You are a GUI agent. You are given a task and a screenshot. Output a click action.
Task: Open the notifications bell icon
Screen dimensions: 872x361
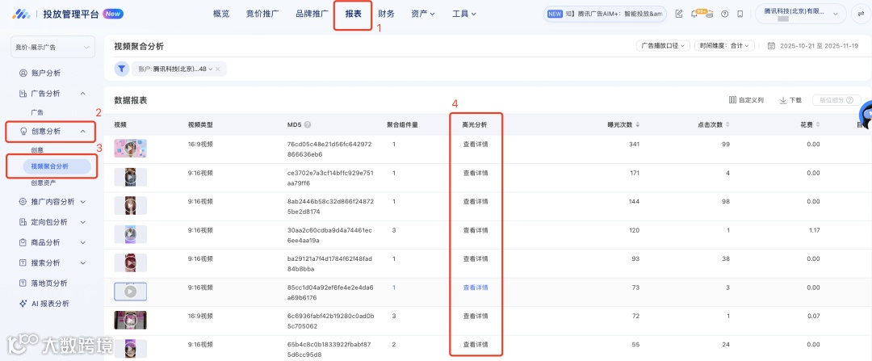pos(694,15)
